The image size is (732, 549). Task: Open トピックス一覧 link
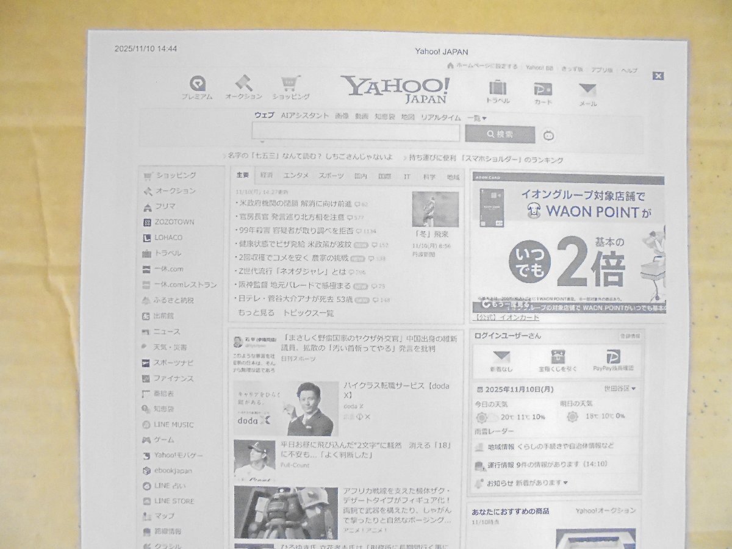pyautogui.click(x=308, y=313)
